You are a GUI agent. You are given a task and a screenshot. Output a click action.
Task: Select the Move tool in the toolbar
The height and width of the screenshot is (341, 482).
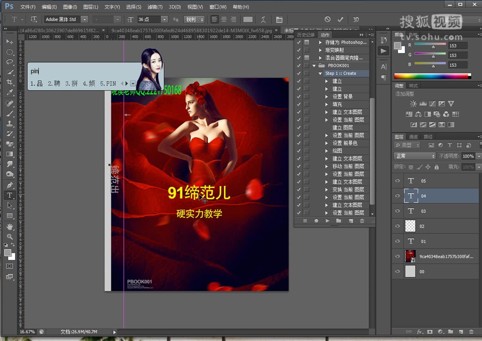(x=10, y=41)
